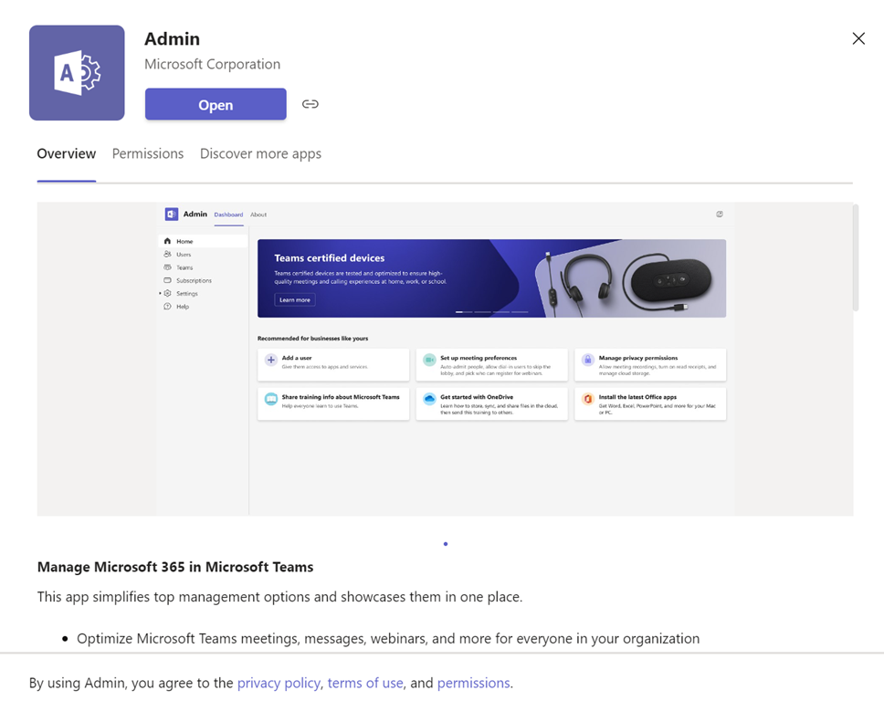
Task: Click the Get started with OneDrive cloud icon
Action: pyautogui.click(x=429, y=400)
